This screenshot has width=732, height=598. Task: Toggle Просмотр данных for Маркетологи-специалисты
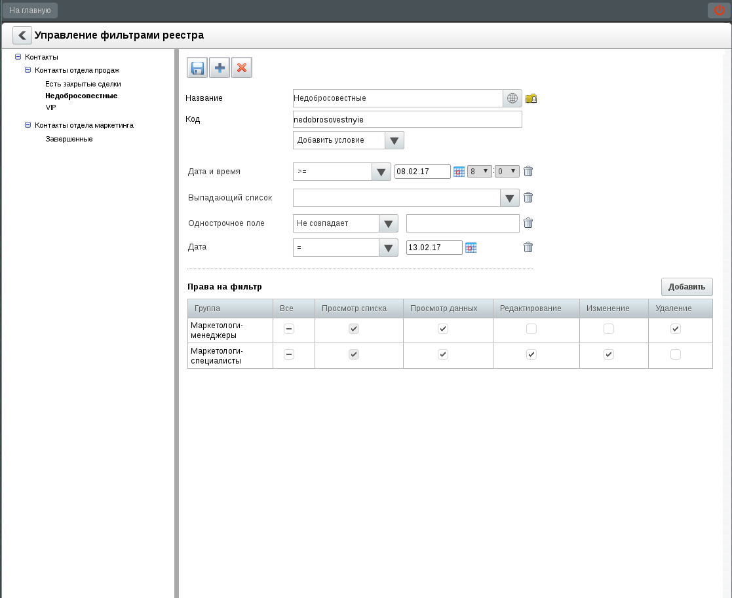pos(443,354)
